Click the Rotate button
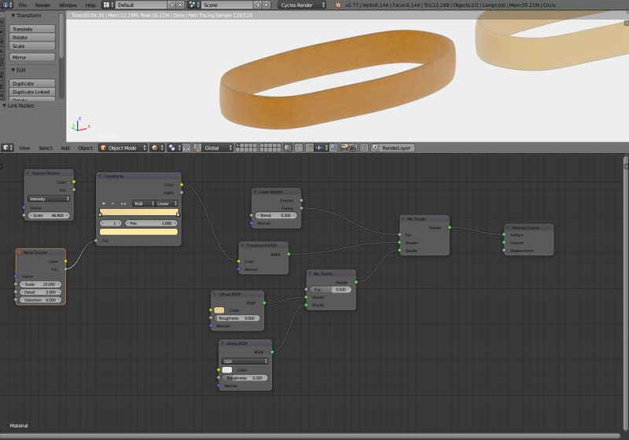 32,37
